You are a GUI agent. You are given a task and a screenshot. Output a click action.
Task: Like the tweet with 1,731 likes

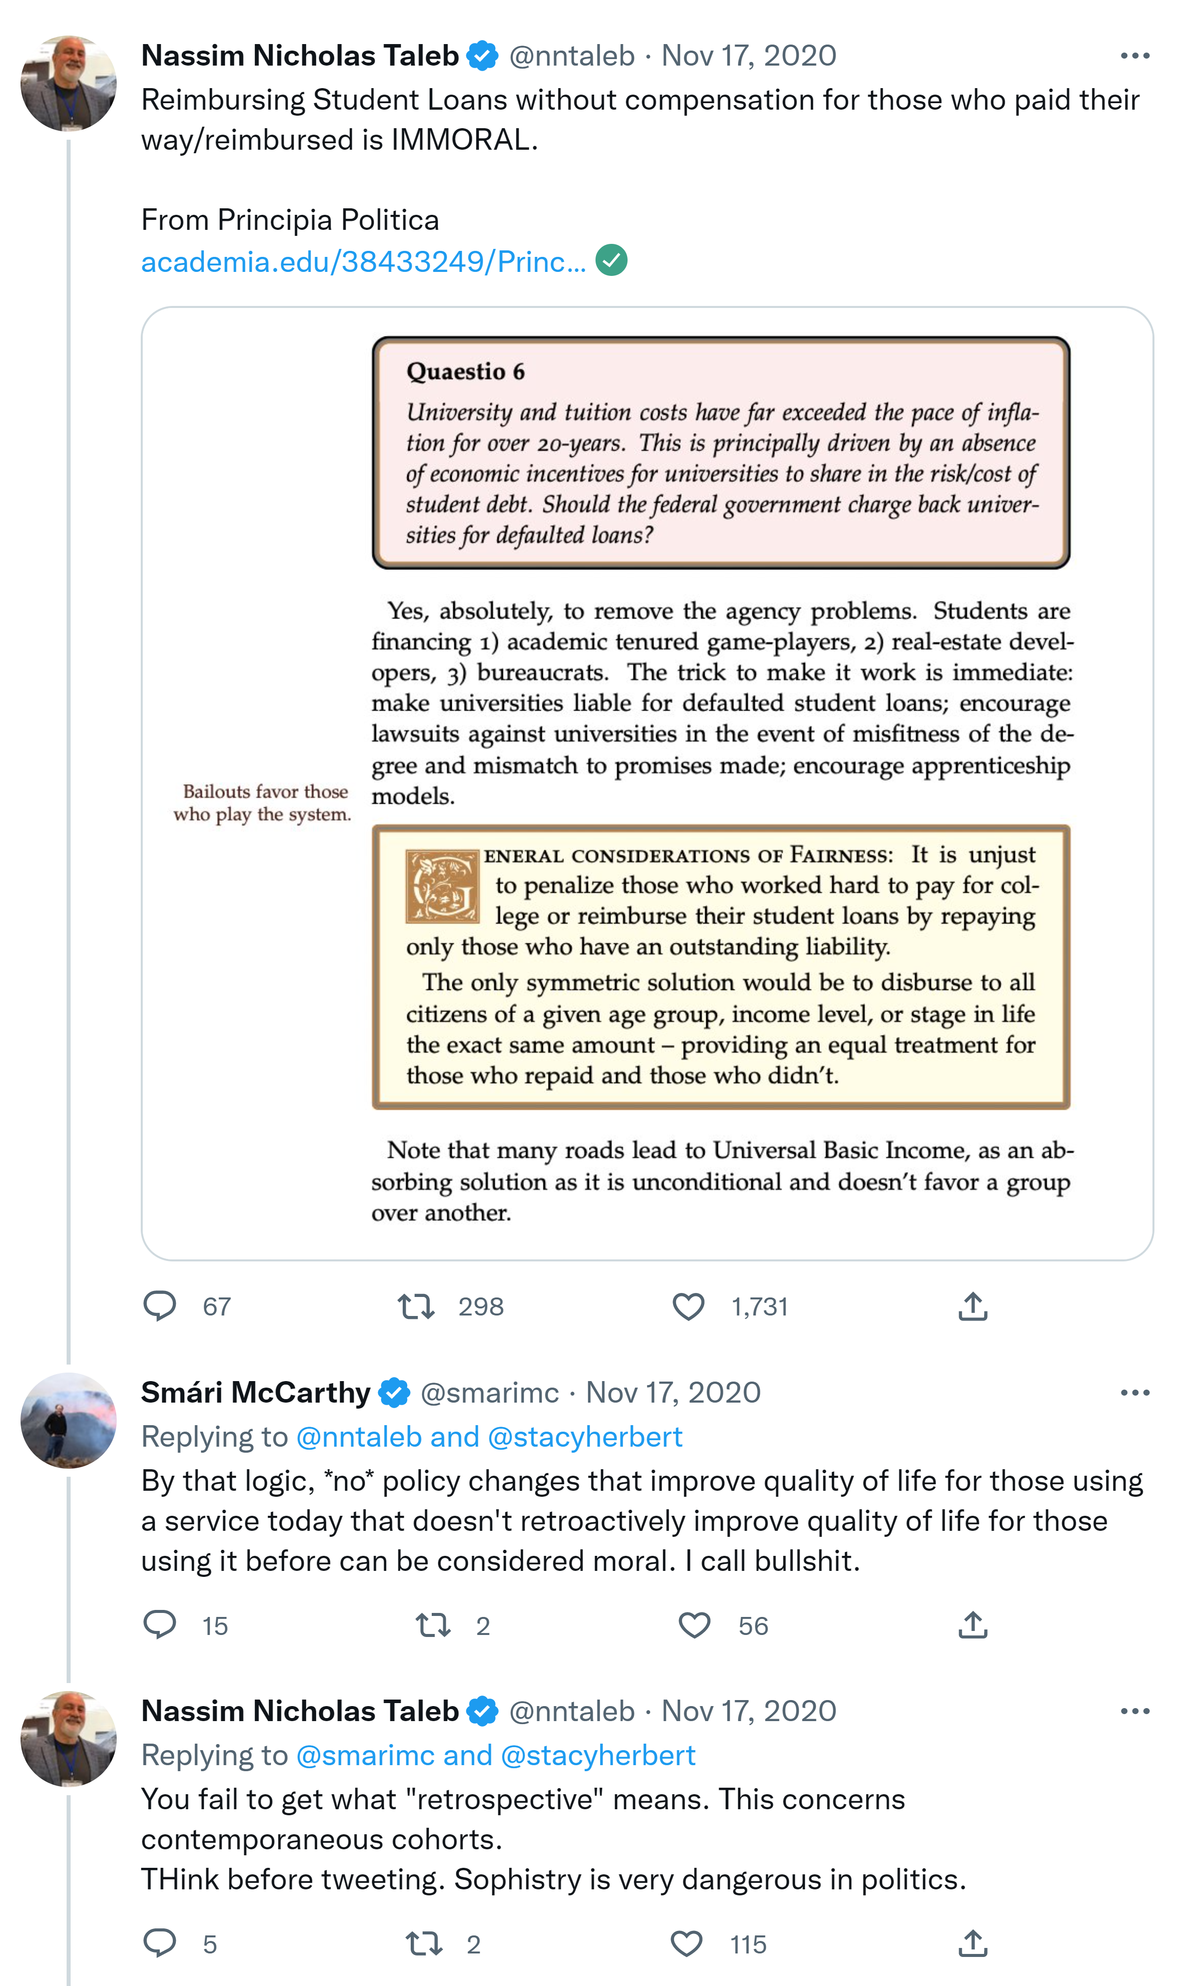pyautogui.click(x=688, y=1306)
